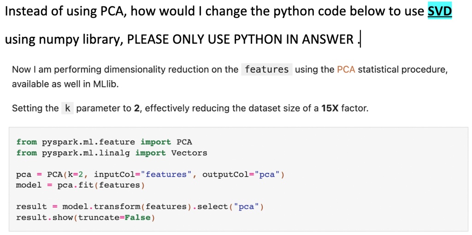Click the result.show(truncate=False) line
The image size is (472, 235).
(x=85, y=217)
